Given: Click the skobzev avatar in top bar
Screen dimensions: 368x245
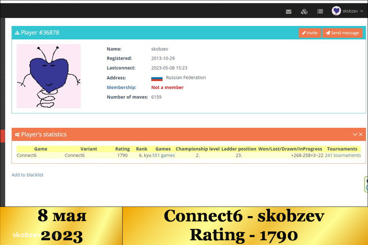Looking at the screenshot, I should (336, 11).
